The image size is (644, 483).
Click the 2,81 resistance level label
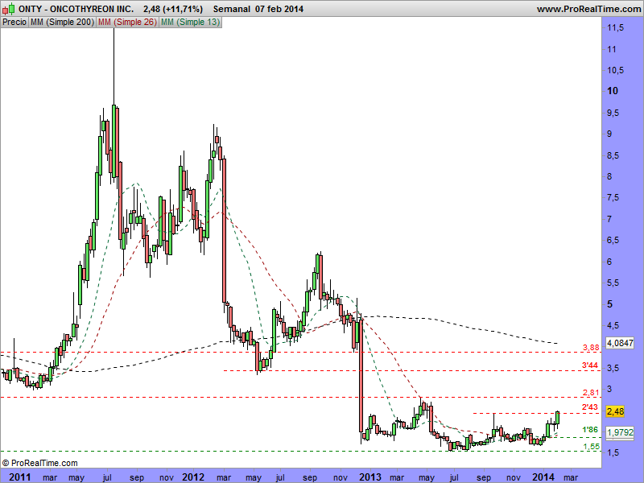(591, 392)
